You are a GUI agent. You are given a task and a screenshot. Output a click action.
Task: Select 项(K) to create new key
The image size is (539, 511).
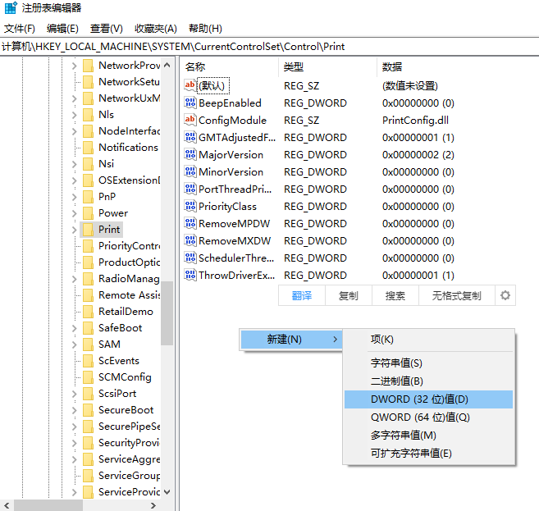pos(428,340)
